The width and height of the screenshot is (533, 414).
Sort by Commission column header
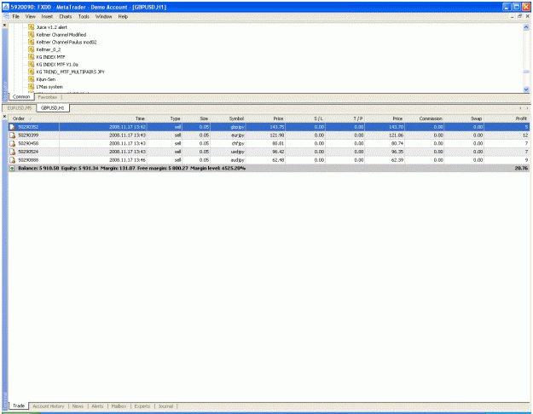425,118
